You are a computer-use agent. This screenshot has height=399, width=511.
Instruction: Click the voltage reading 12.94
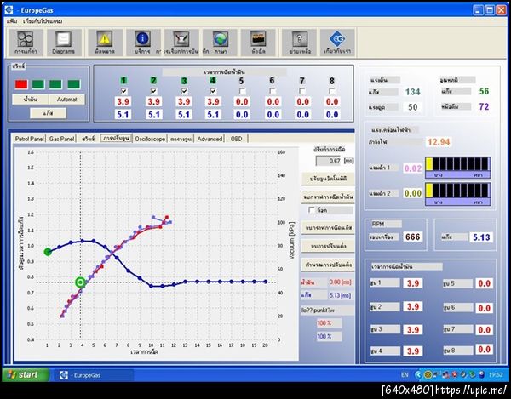click(x=439, y=142)
